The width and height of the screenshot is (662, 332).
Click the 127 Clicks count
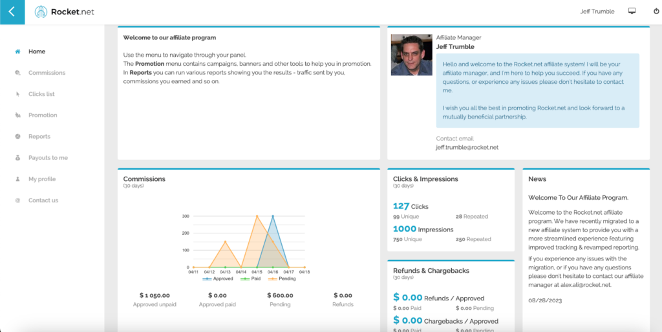(401, 206)
